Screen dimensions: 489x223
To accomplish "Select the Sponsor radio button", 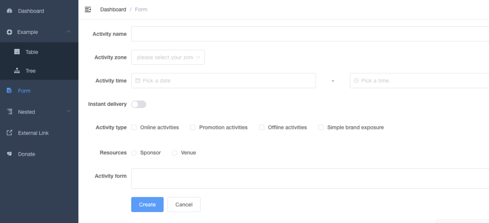I will tap(134, 153).
